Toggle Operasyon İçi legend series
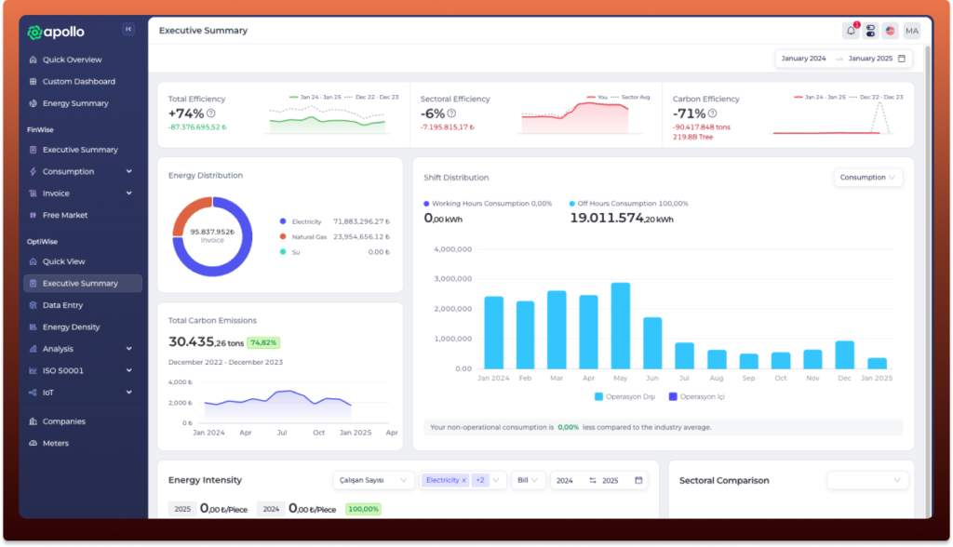Image resolution: width=953 pixels, height=547 pixels. point(698,396)
